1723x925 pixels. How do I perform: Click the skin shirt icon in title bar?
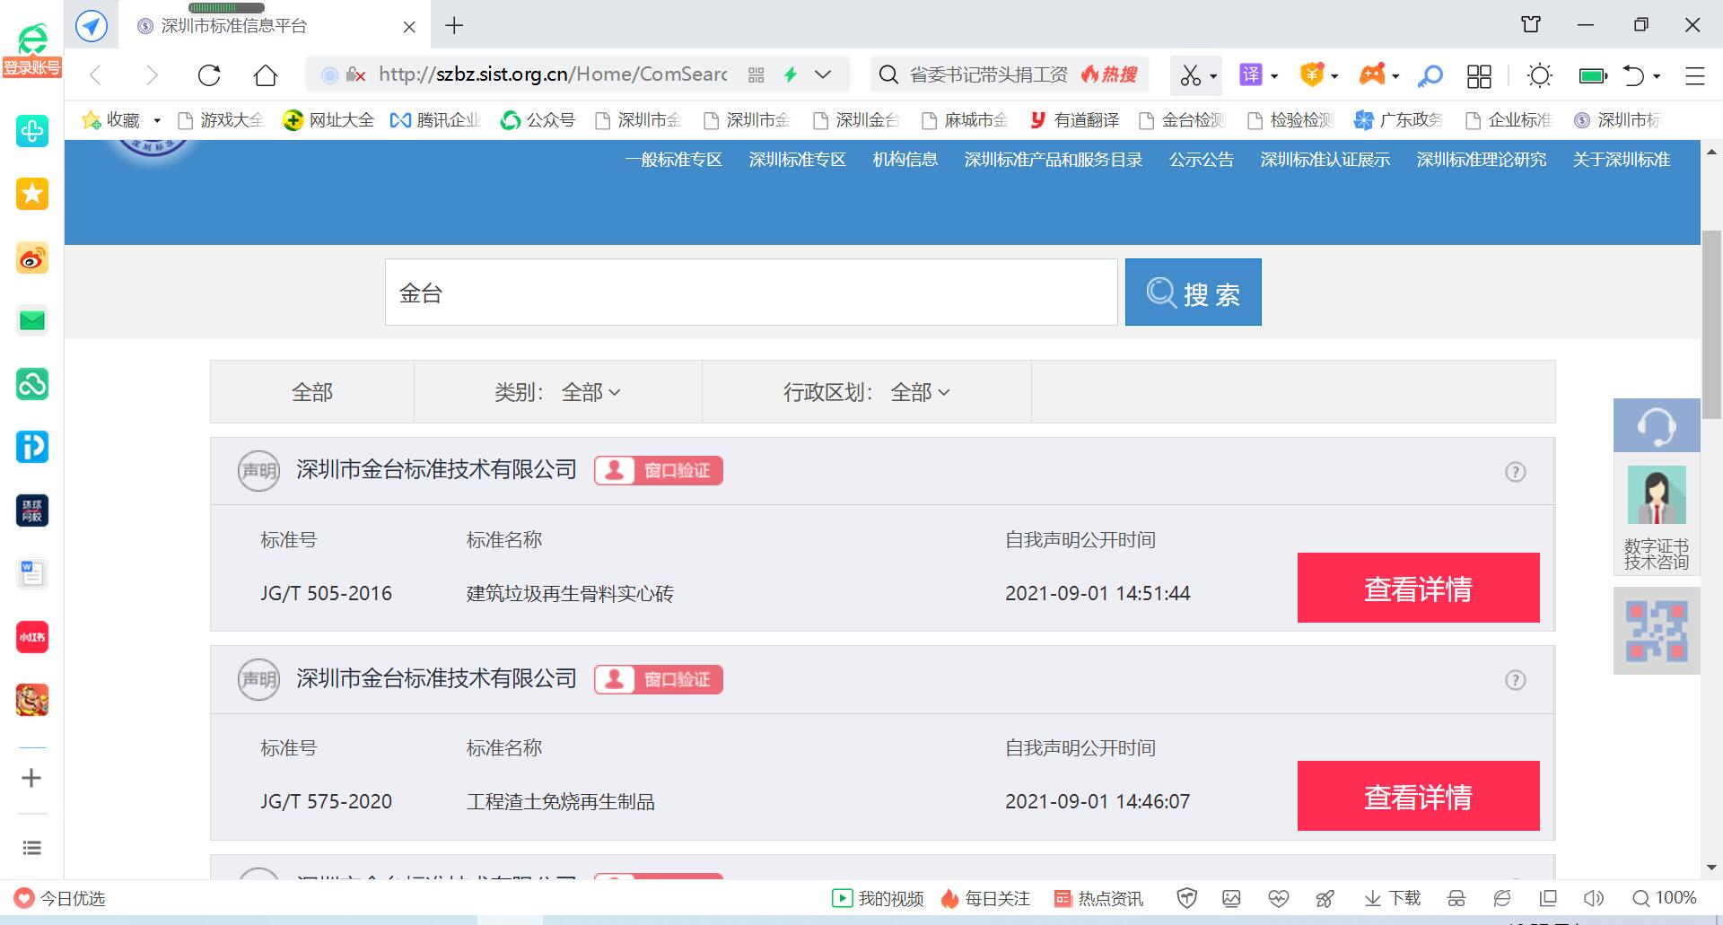tap(1531, 25)
